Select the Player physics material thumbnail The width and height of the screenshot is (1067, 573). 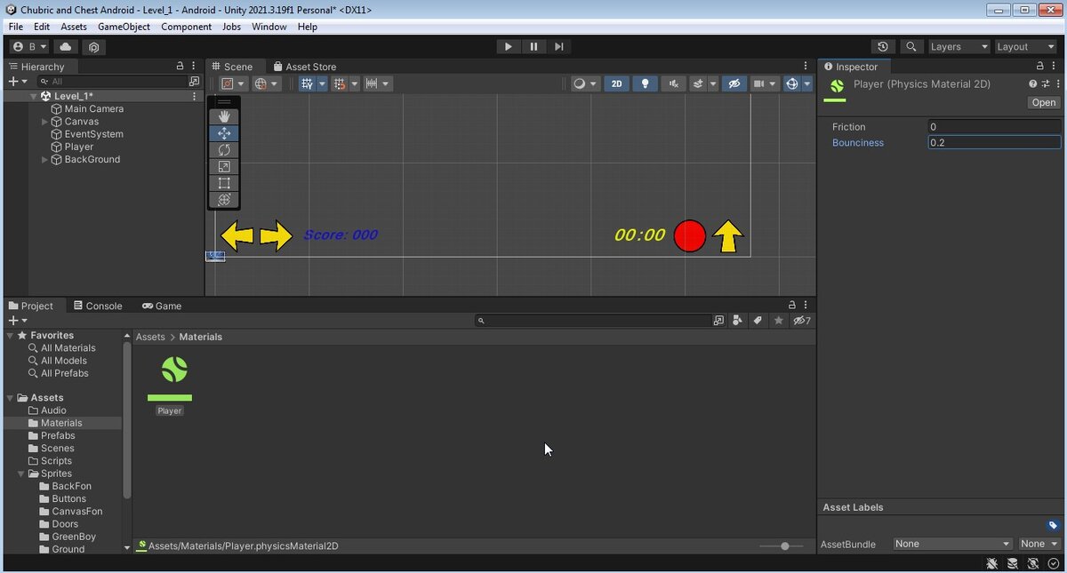[x=170, y=380]
